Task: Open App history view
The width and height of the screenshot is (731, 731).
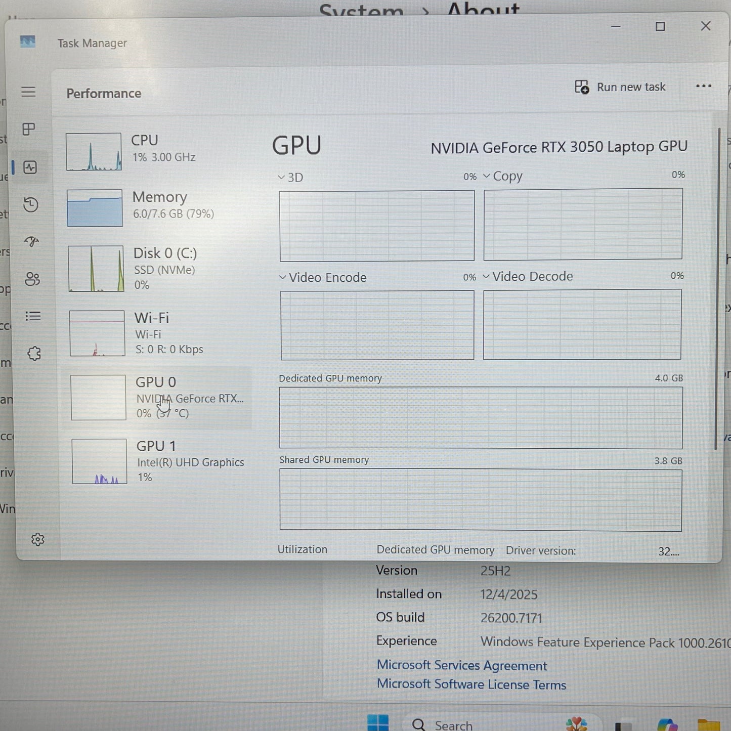Action: (x=30, y=205)
